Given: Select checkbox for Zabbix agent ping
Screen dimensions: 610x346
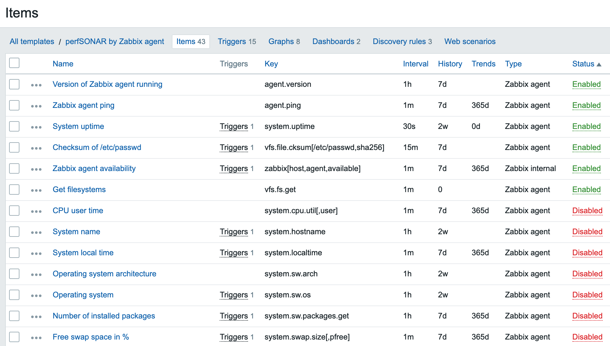Looking at the screenshot, I should 14,105.
